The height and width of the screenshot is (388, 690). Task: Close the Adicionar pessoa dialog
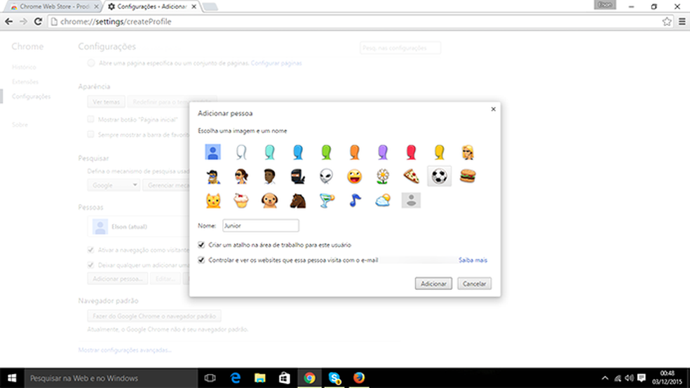point(493,109)
